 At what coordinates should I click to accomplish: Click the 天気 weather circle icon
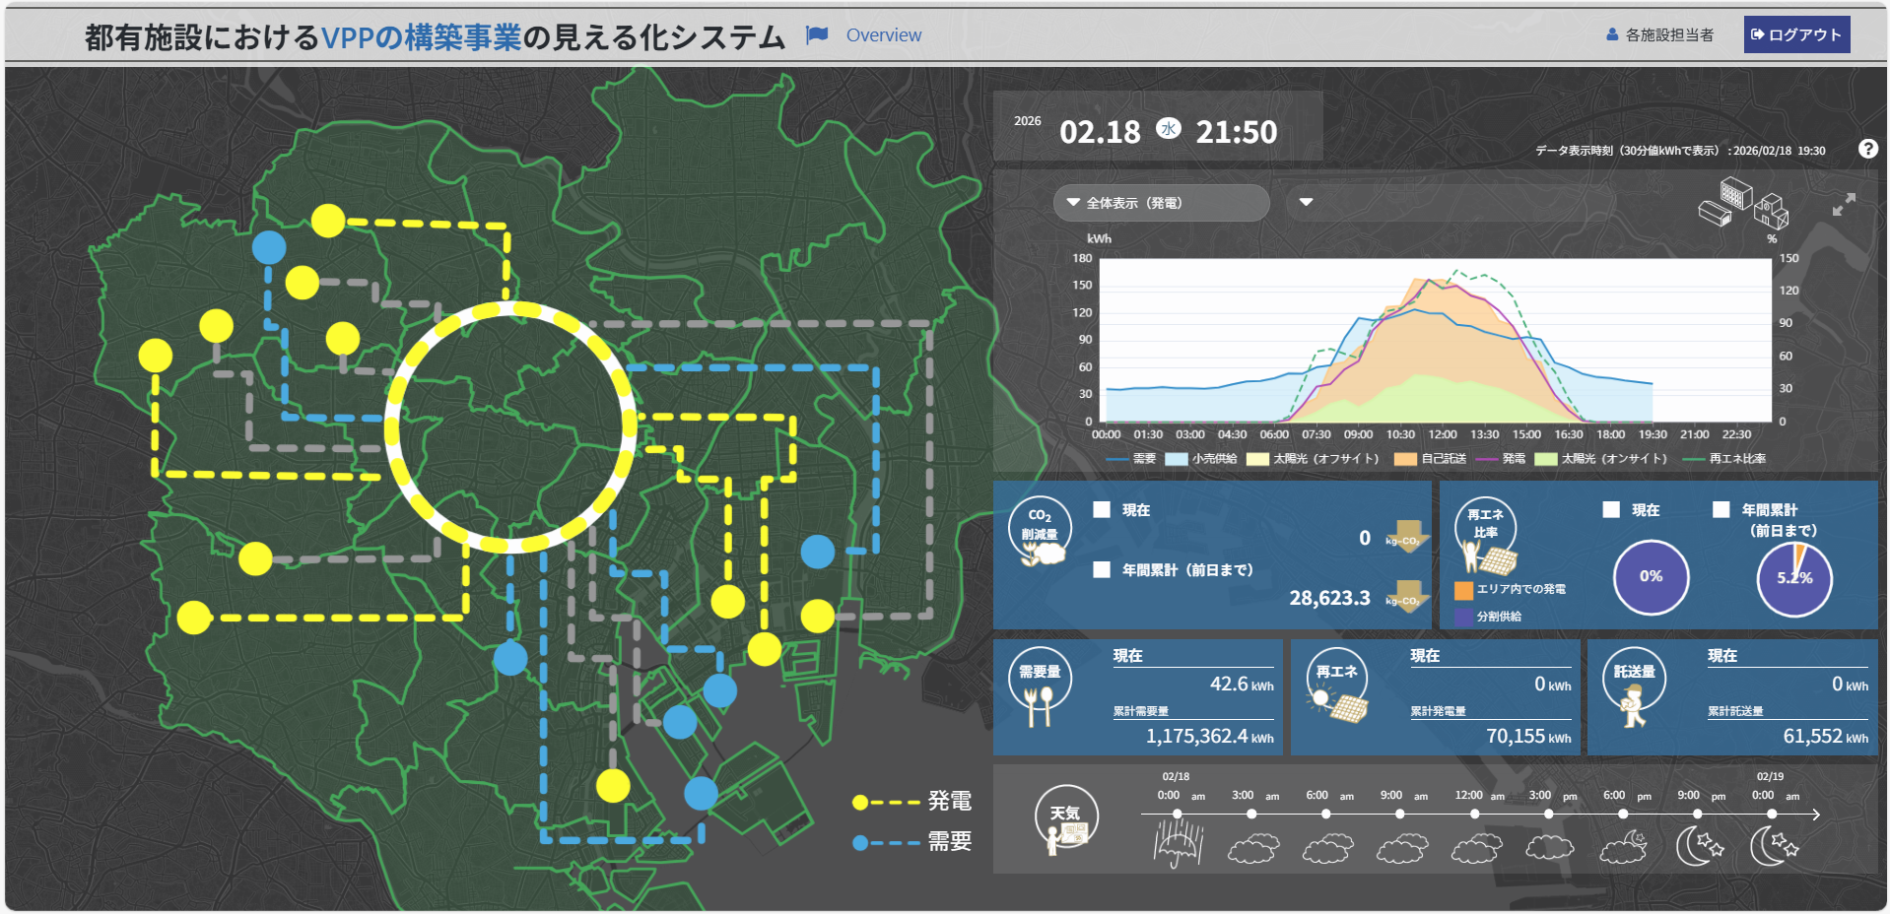click(1065, 819)
